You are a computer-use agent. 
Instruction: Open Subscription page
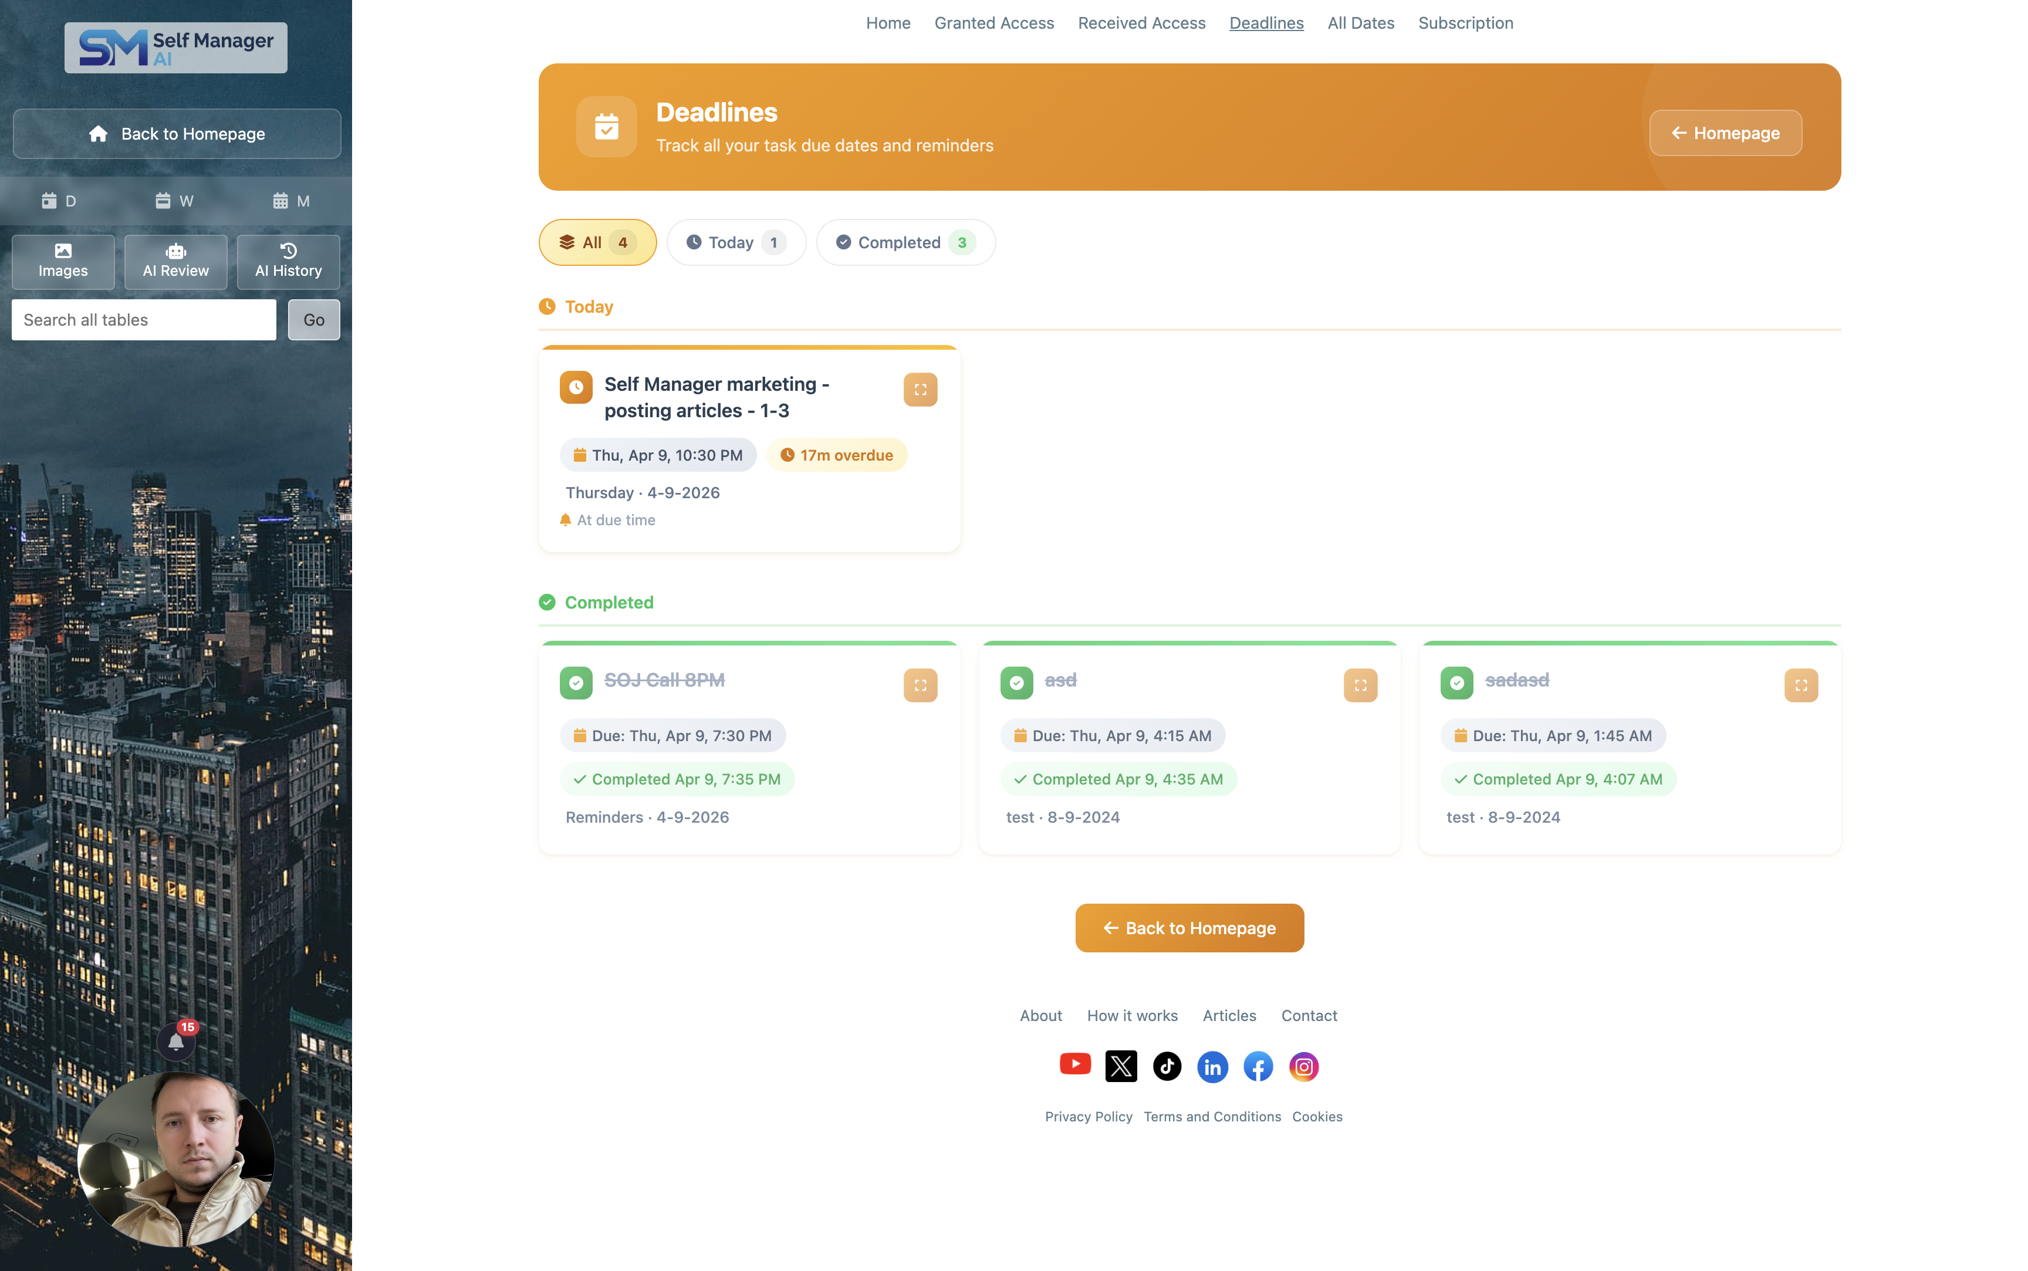[1465, 23]
